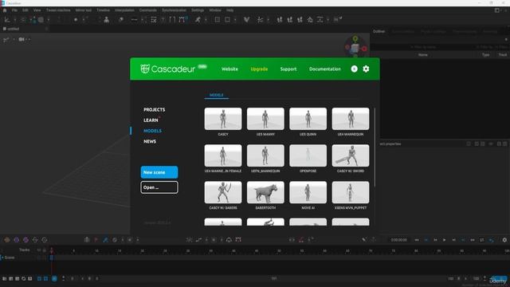Click the timeline settings gear icon
The width and height of the screenshot is (510, 287).
pyautogui.click(x=504, y=240)
